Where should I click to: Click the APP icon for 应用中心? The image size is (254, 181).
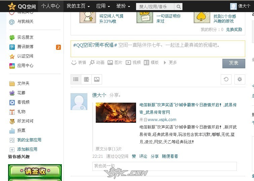pos(12,66)
